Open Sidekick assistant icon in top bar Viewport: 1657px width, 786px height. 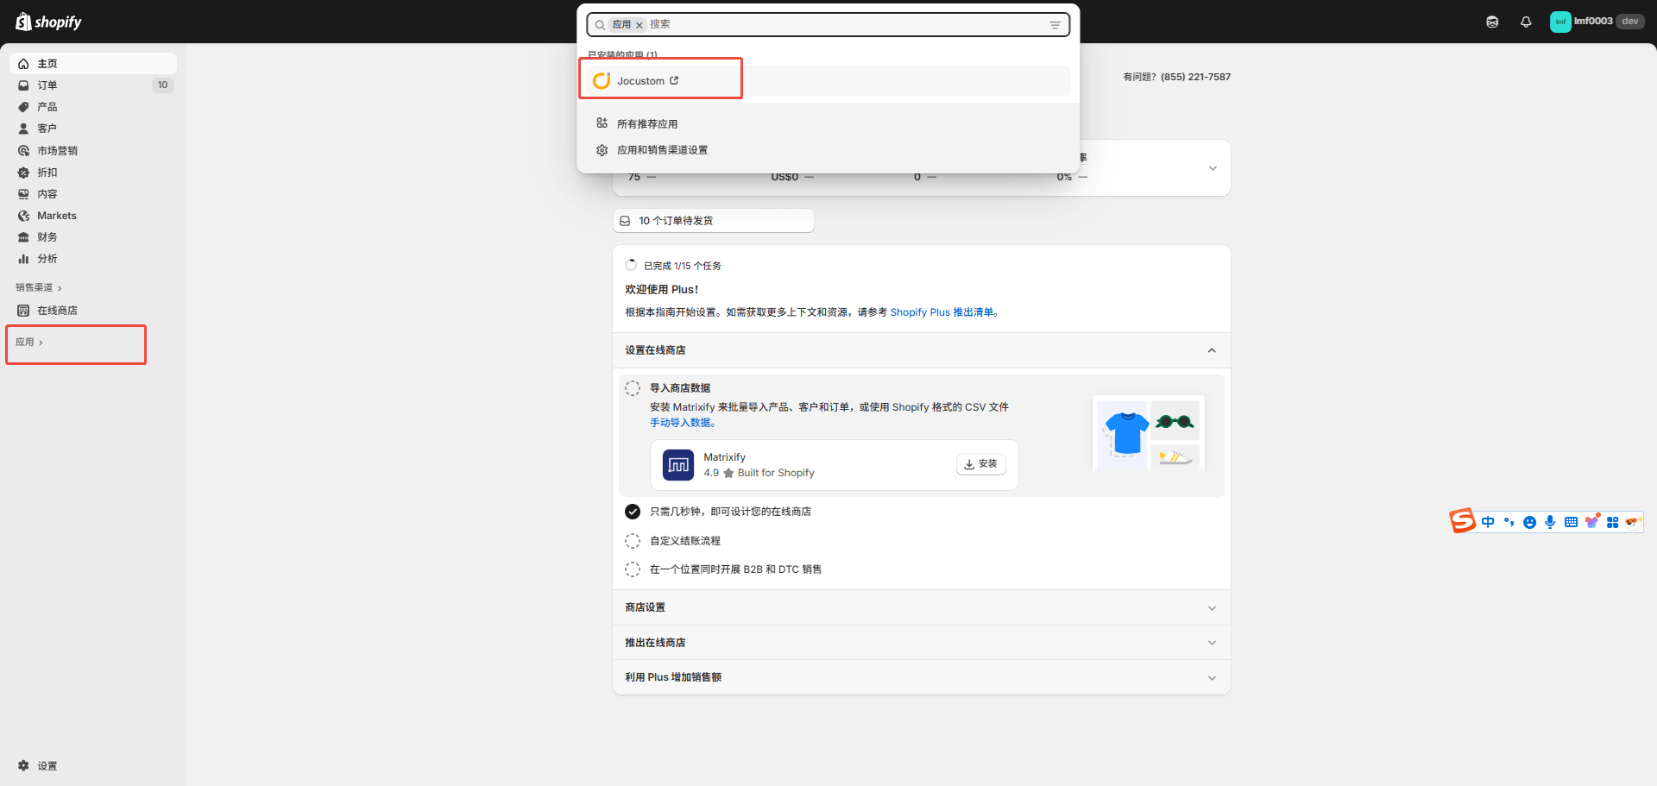1492,22
